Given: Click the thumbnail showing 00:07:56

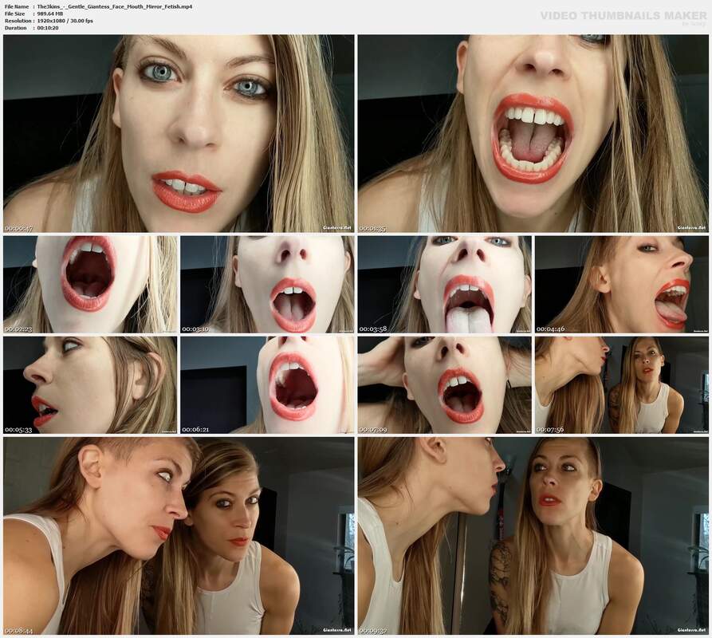Looking at the screenshot, I should click(x=622, y=385).
